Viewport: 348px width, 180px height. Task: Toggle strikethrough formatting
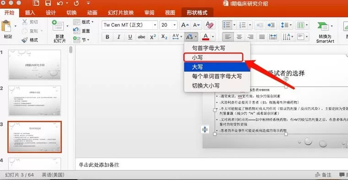[x=141, y=37]
